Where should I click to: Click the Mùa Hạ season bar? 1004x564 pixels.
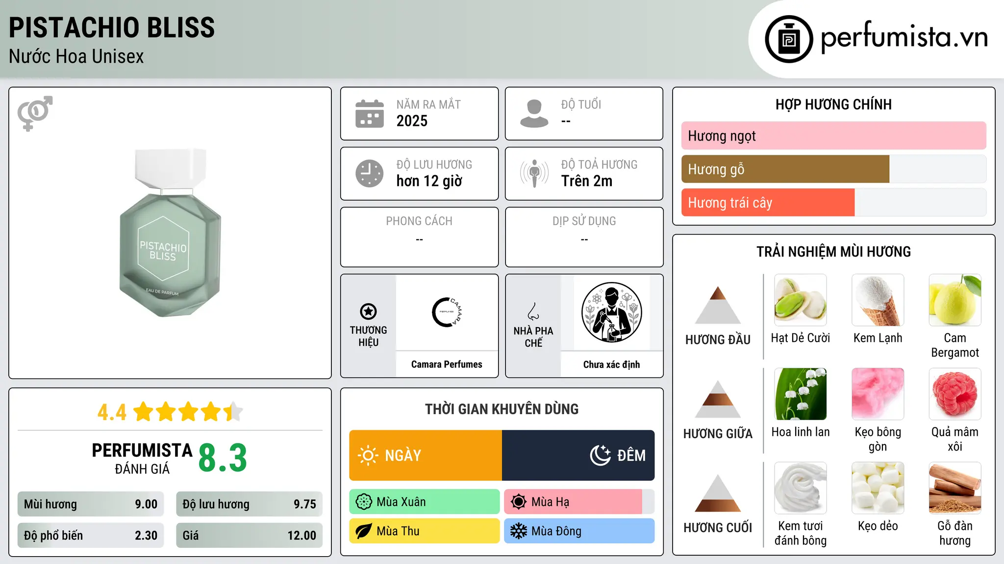tap(579, 502)
